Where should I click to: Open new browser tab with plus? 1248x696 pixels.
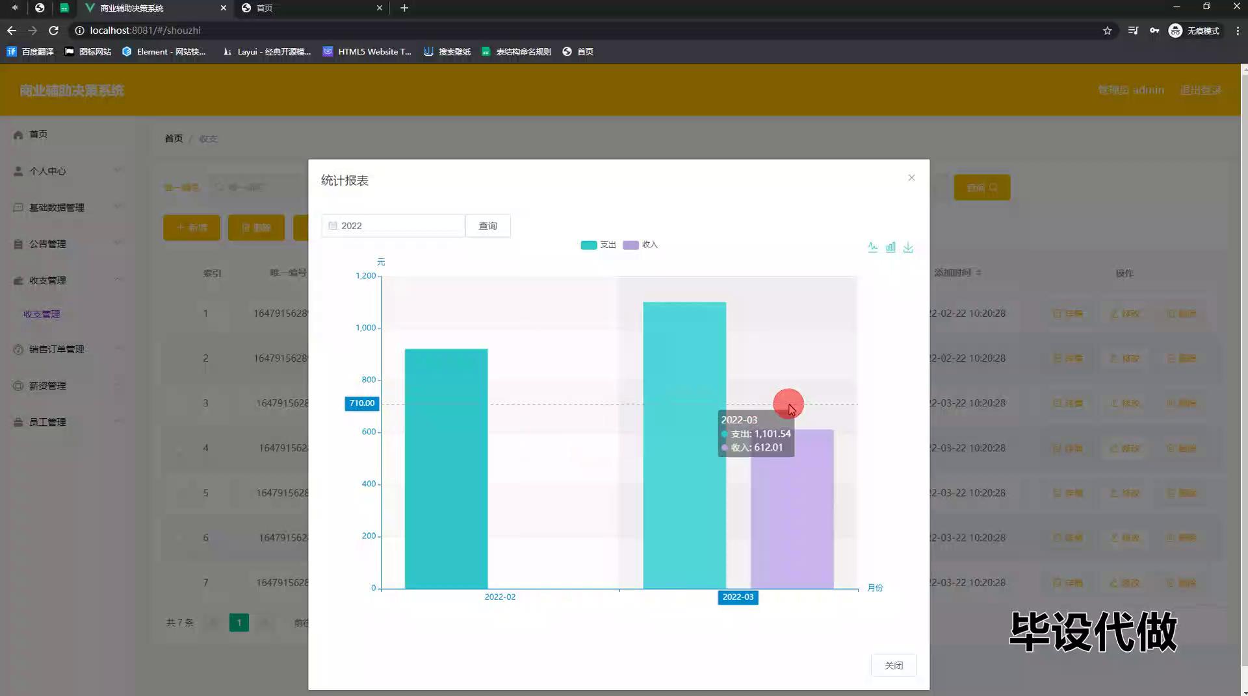[x=404, y=8]
